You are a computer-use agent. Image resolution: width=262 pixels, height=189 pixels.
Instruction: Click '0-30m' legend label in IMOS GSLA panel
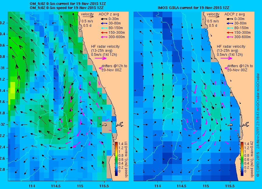click(x=239, y=19)
